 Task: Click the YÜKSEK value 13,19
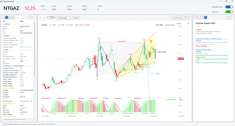69,9
